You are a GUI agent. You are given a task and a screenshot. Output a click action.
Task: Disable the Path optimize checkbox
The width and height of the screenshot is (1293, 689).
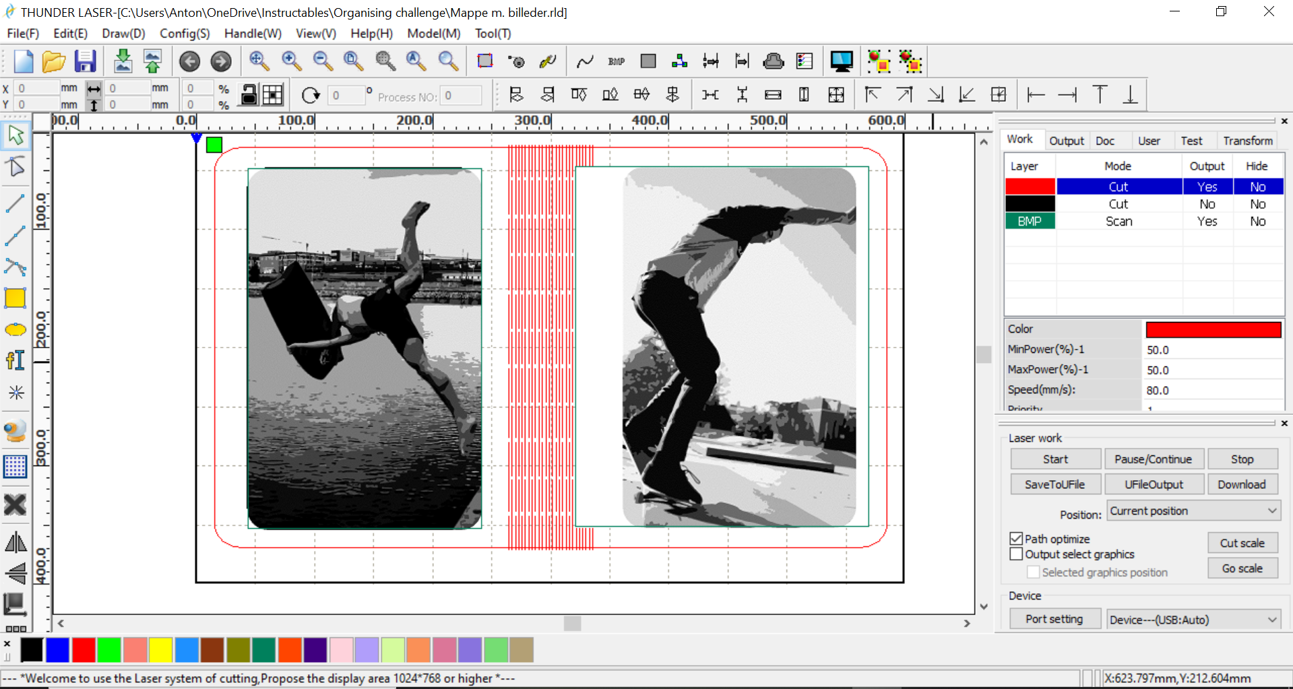coord(1016,538)
